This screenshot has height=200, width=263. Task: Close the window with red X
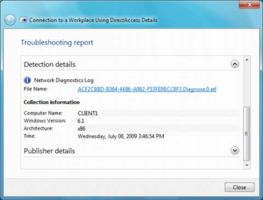click(x=249, y=4)
